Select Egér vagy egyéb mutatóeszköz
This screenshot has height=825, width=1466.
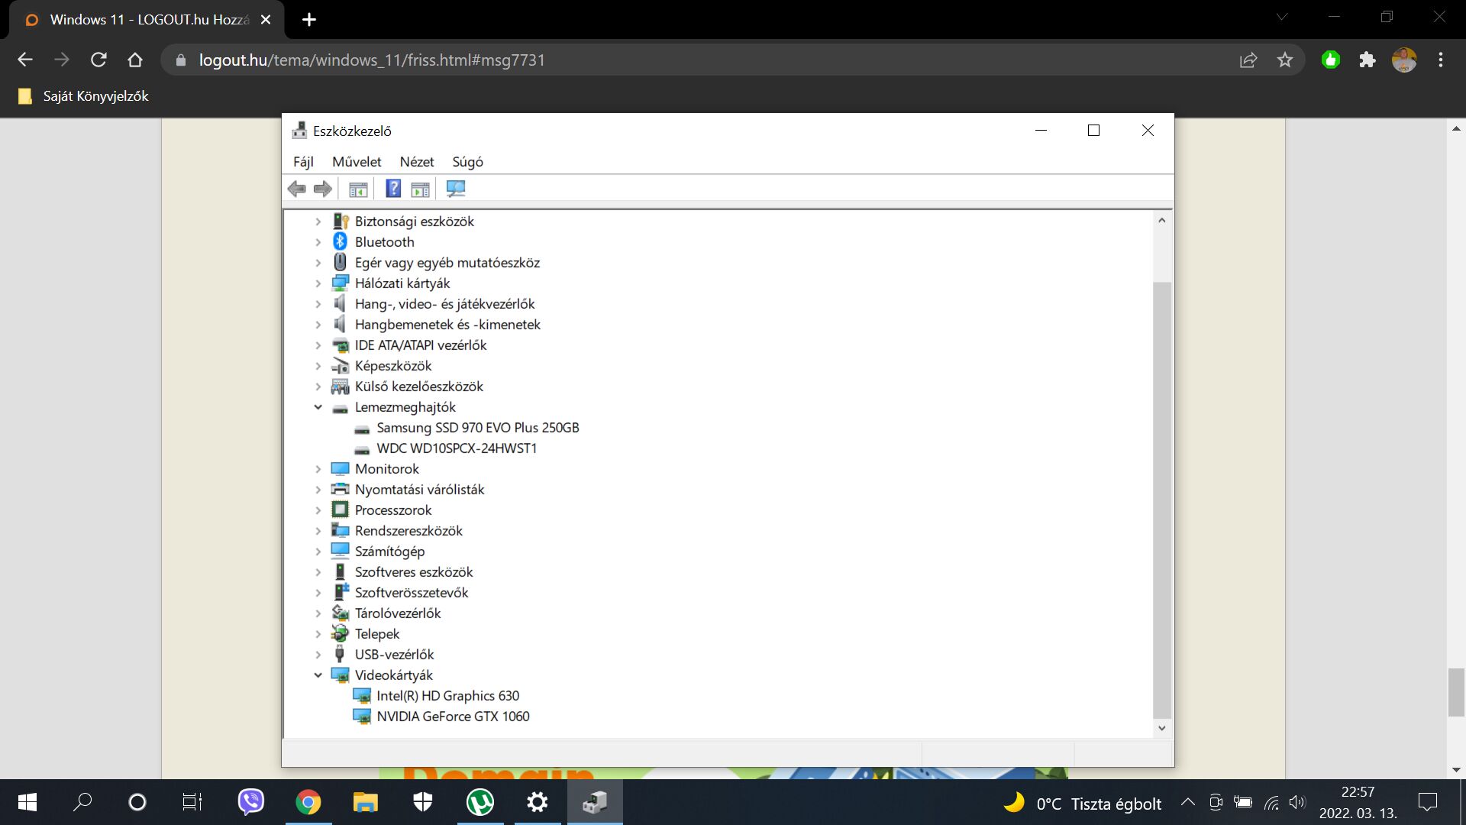[447, 263]
